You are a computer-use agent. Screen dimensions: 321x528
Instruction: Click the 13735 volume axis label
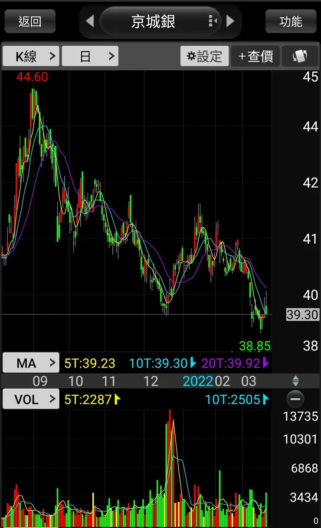pyautogui.click(x=301, y=417)
